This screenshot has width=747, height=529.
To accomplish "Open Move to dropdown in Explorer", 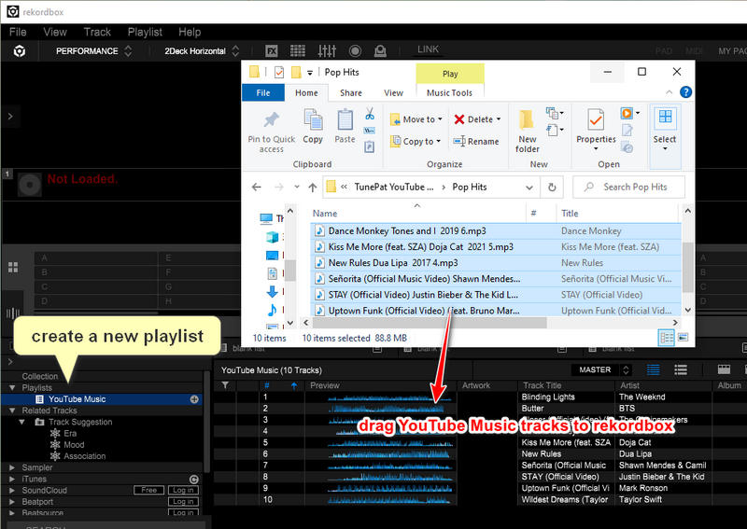I will click(x=416, y=119).
